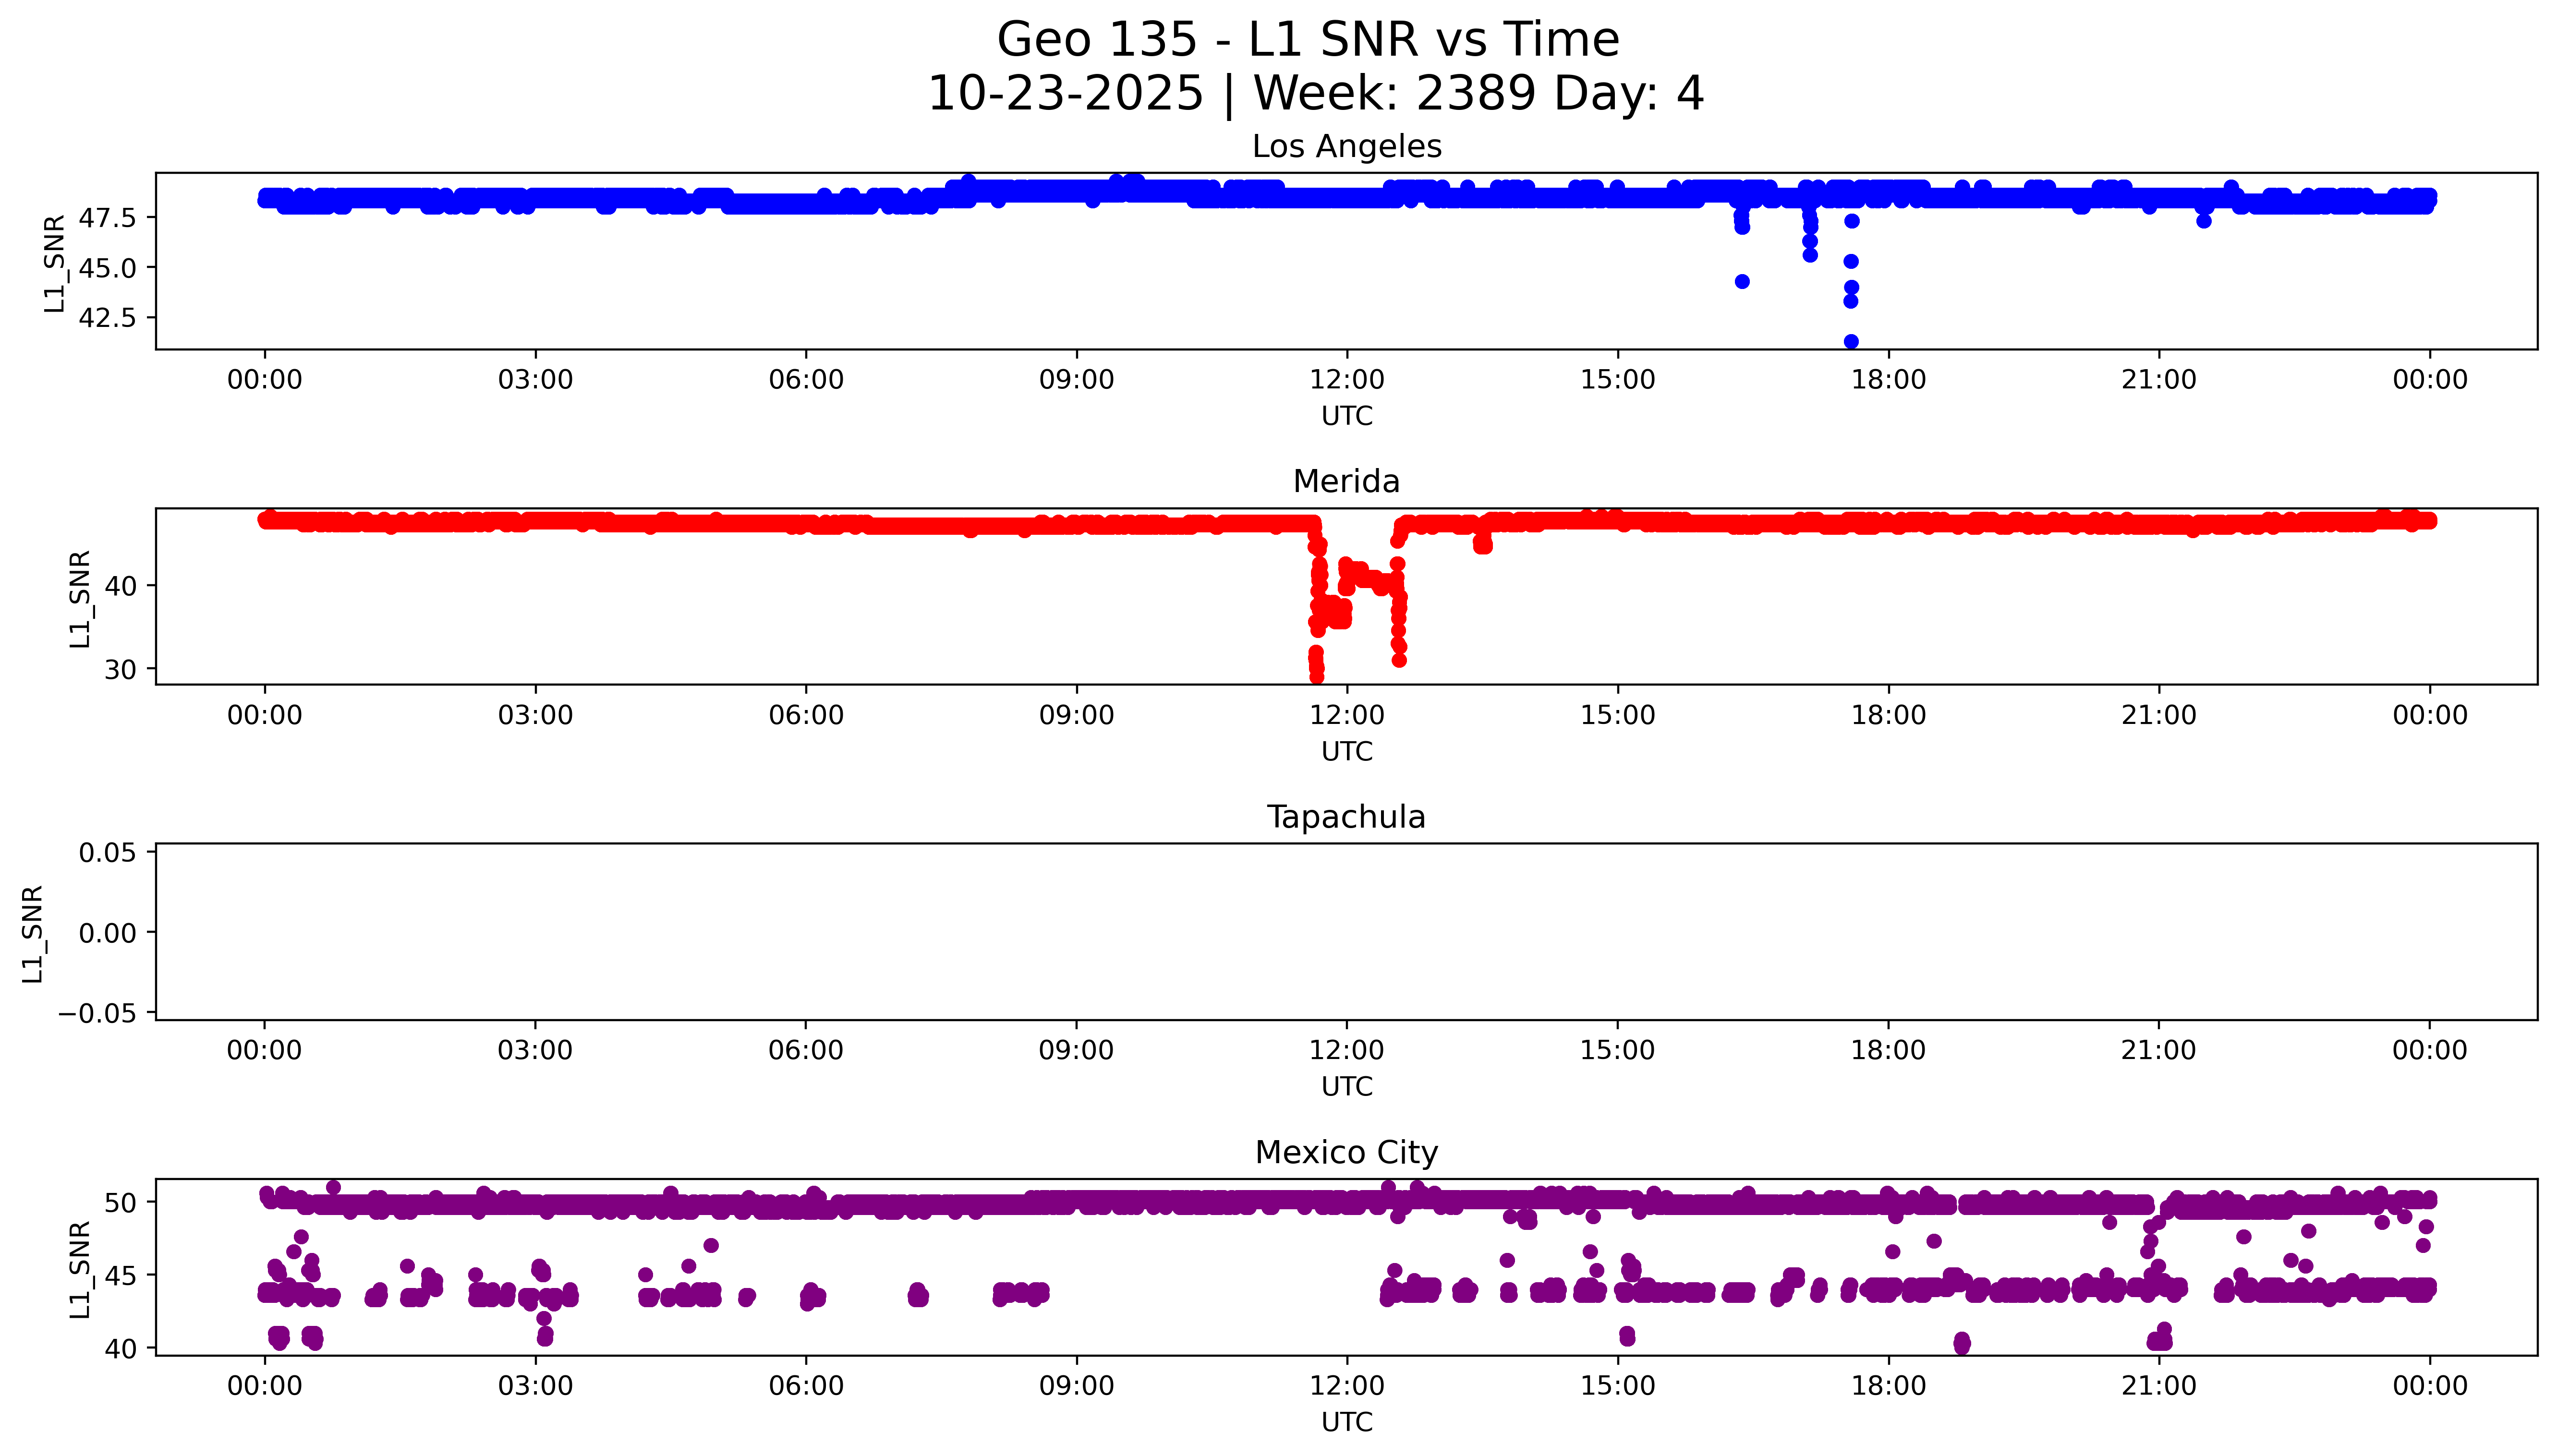Click the 'Tapachula' subplot title
This screenshot has width=2557, height=1456.
1346,817
